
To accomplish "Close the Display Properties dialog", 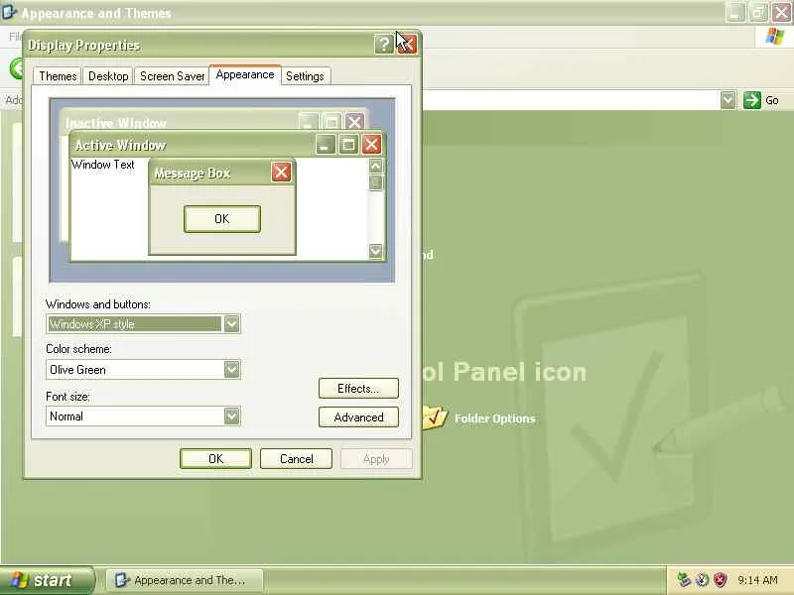I will tap(407, 45).
